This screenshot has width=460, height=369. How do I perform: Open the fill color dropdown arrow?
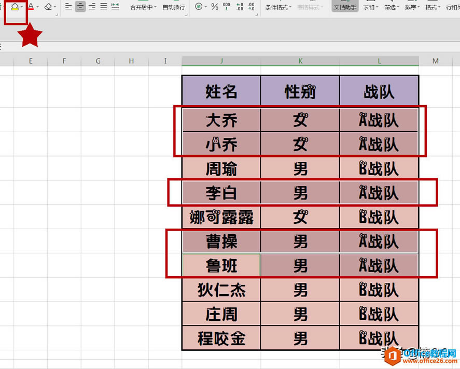(x=22, y=7)
